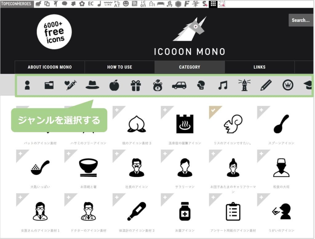
Task: Toggle plus corner on onsen noren icon
Action: [165, 110]
